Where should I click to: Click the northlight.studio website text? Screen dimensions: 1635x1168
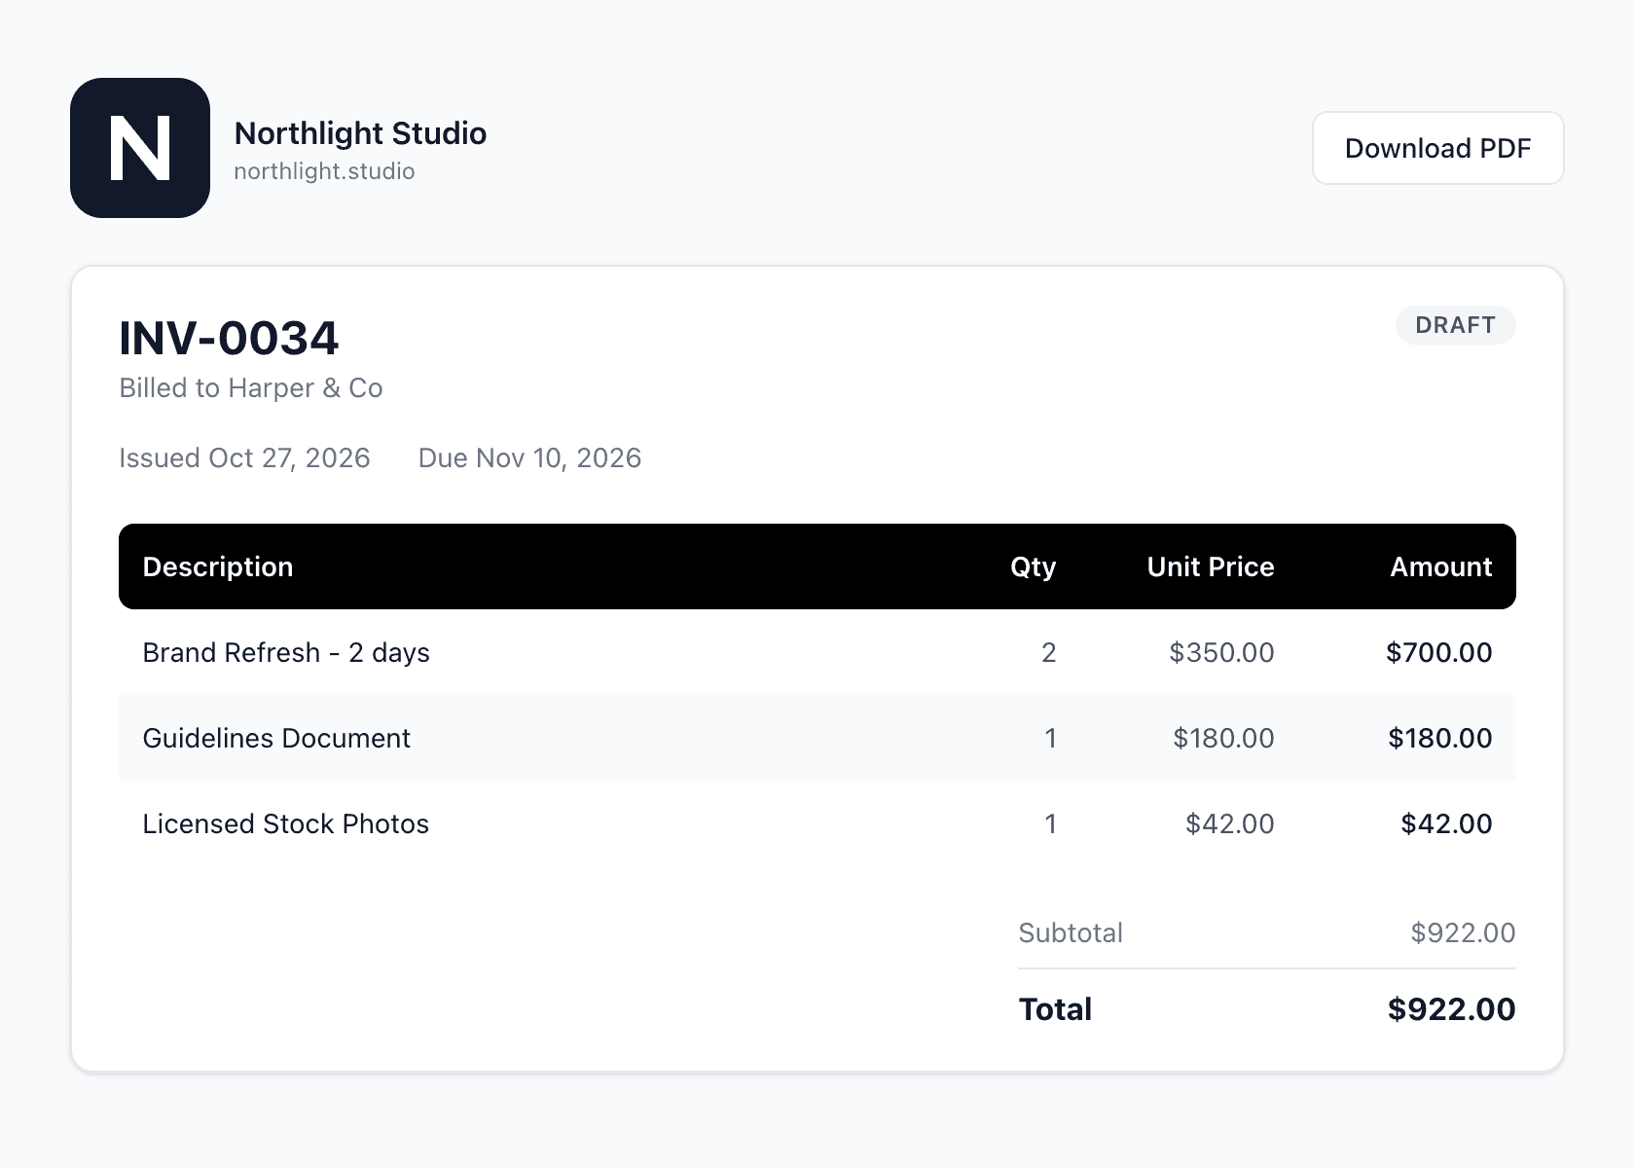[x=324, y=171]
